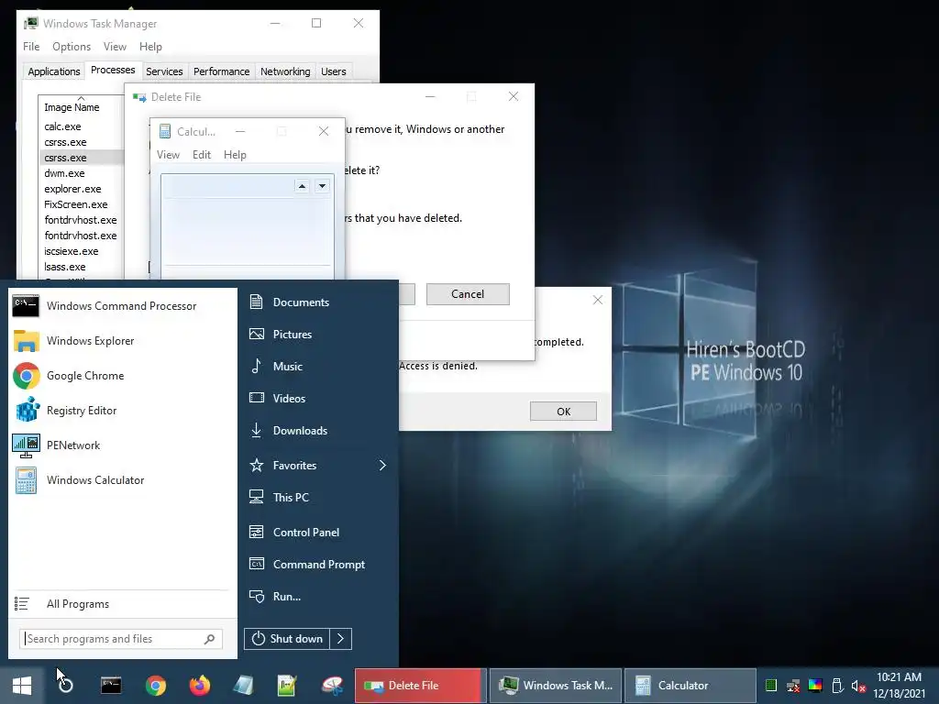
Task: Click the Shut down button
Action: 287,639
